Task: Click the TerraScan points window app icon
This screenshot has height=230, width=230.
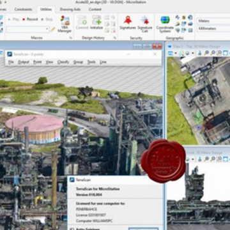Action: [10, 54]
